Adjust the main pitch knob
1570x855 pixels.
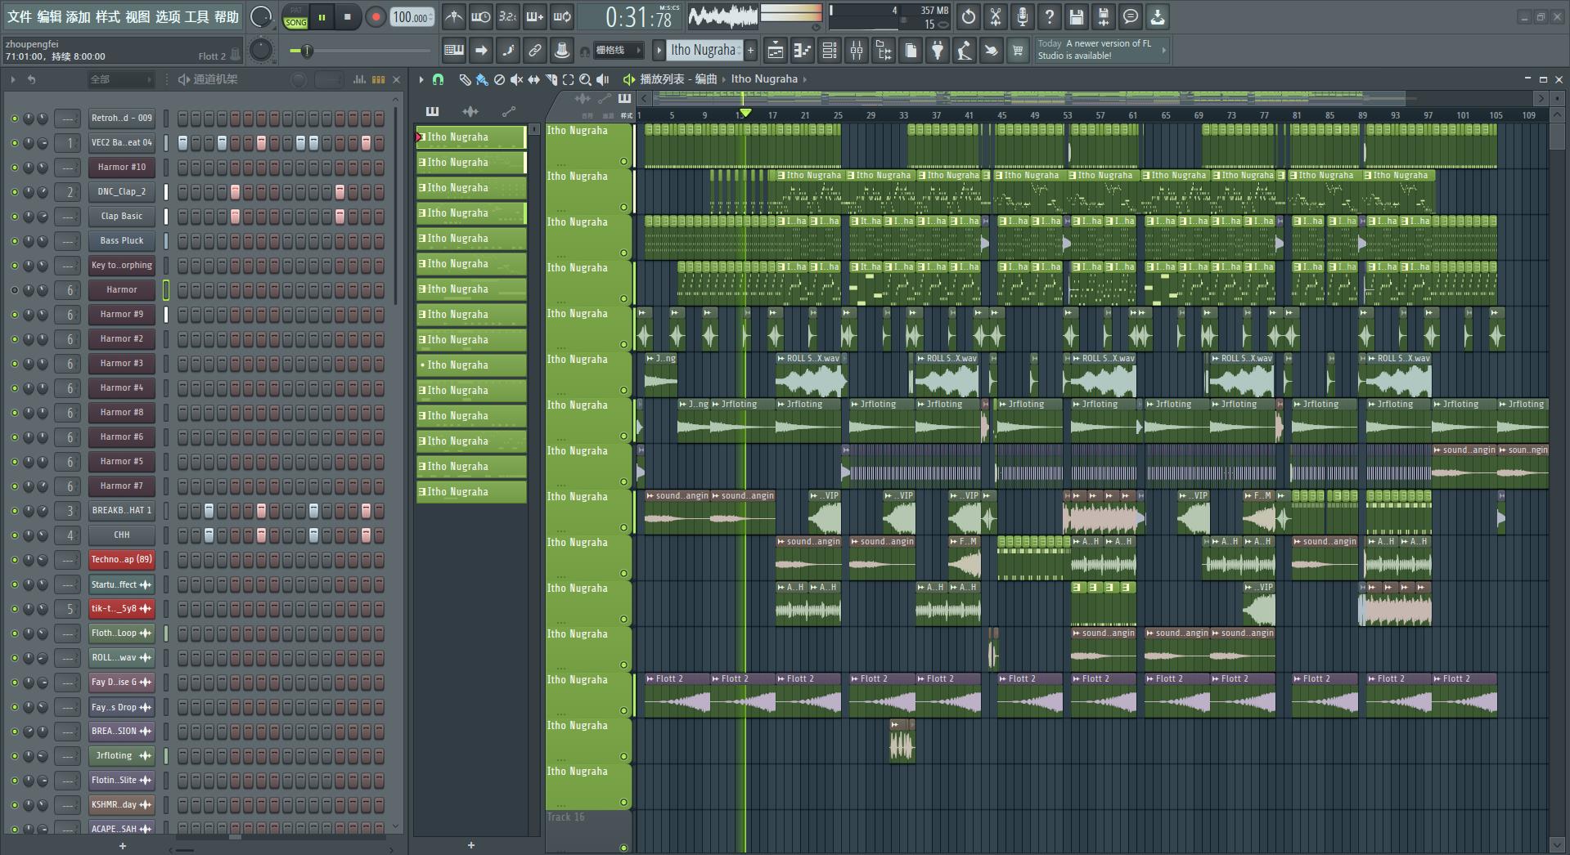tap(260, 51)
